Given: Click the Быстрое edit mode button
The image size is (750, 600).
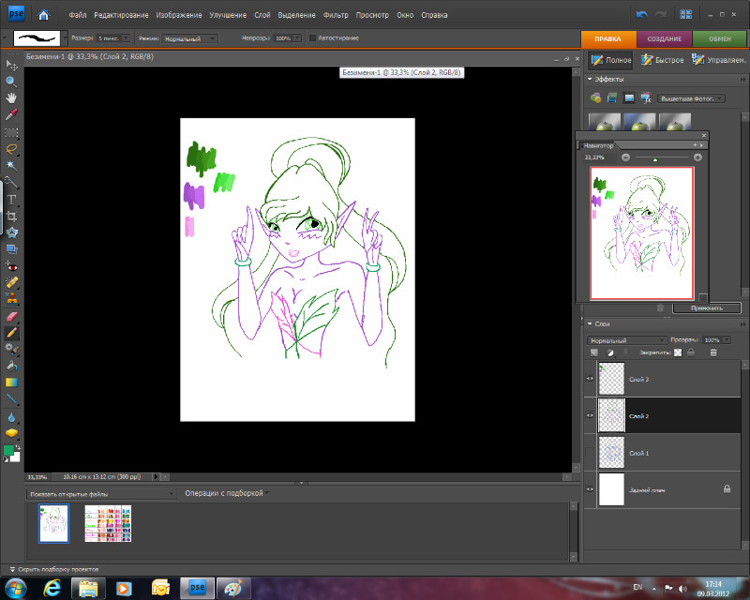Looking at the screenshot, I should pyautogui.click(x=663, y=60).
